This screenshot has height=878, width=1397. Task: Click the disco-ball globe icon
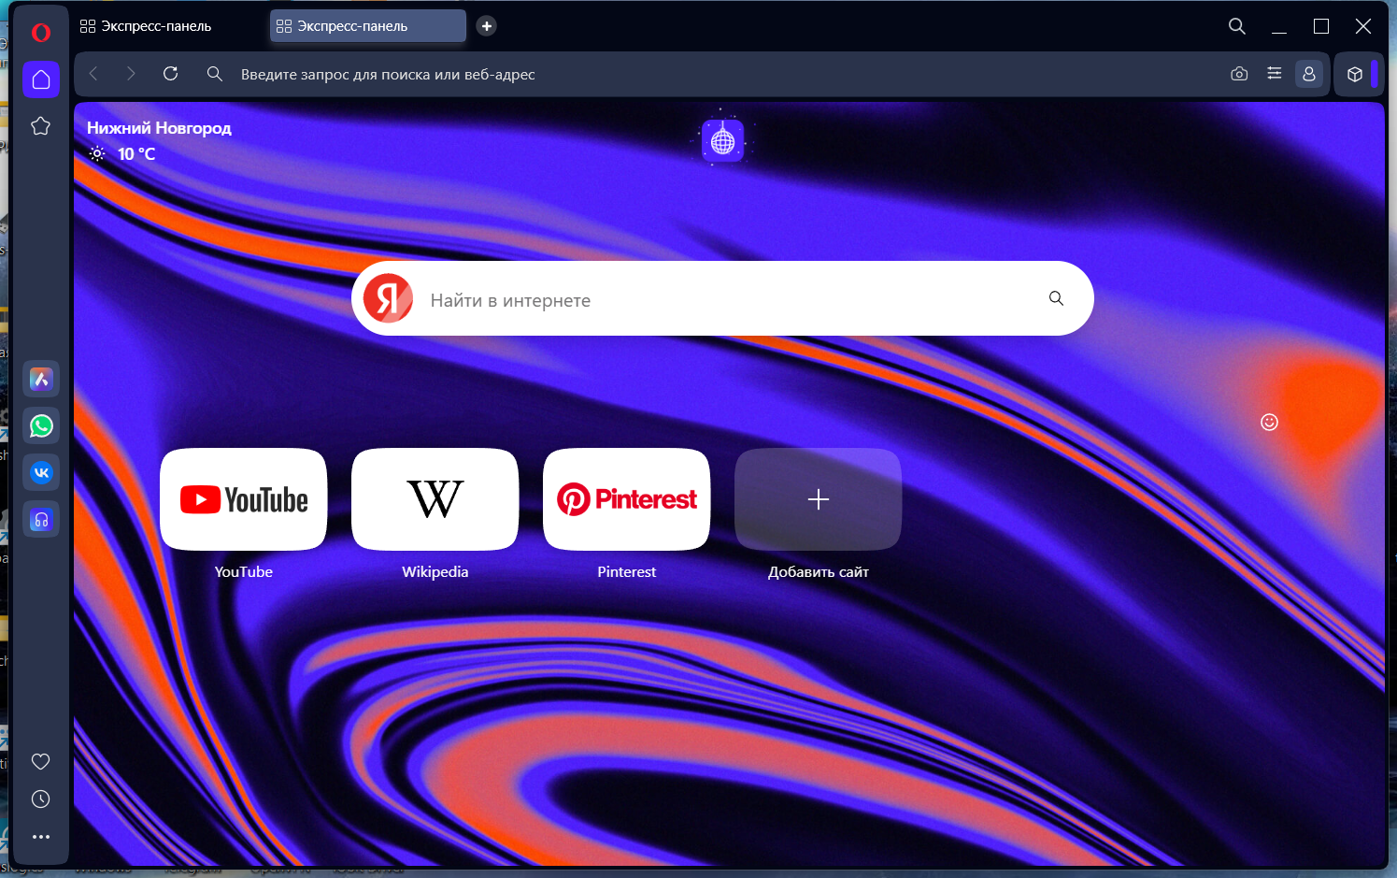(x=723, y=140)
